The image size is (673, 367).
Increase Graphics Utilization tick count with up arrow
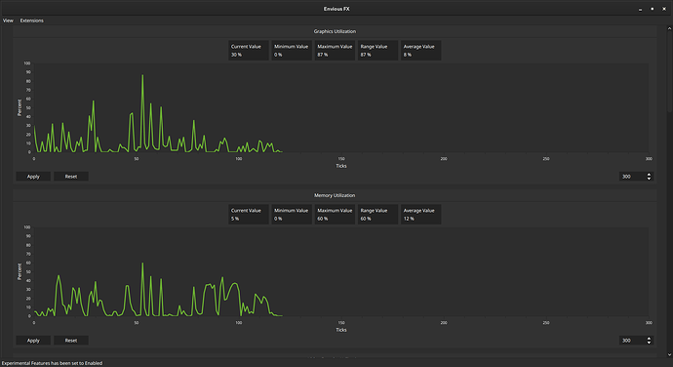pos(649,174)
